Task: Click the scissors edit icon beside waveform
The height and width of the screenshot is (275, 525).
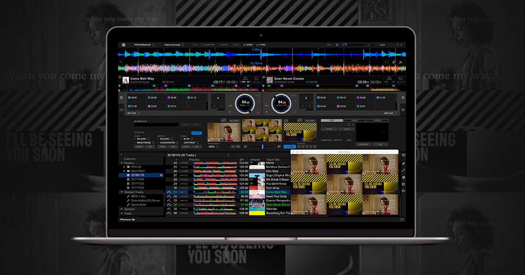Action: [400, 62]
